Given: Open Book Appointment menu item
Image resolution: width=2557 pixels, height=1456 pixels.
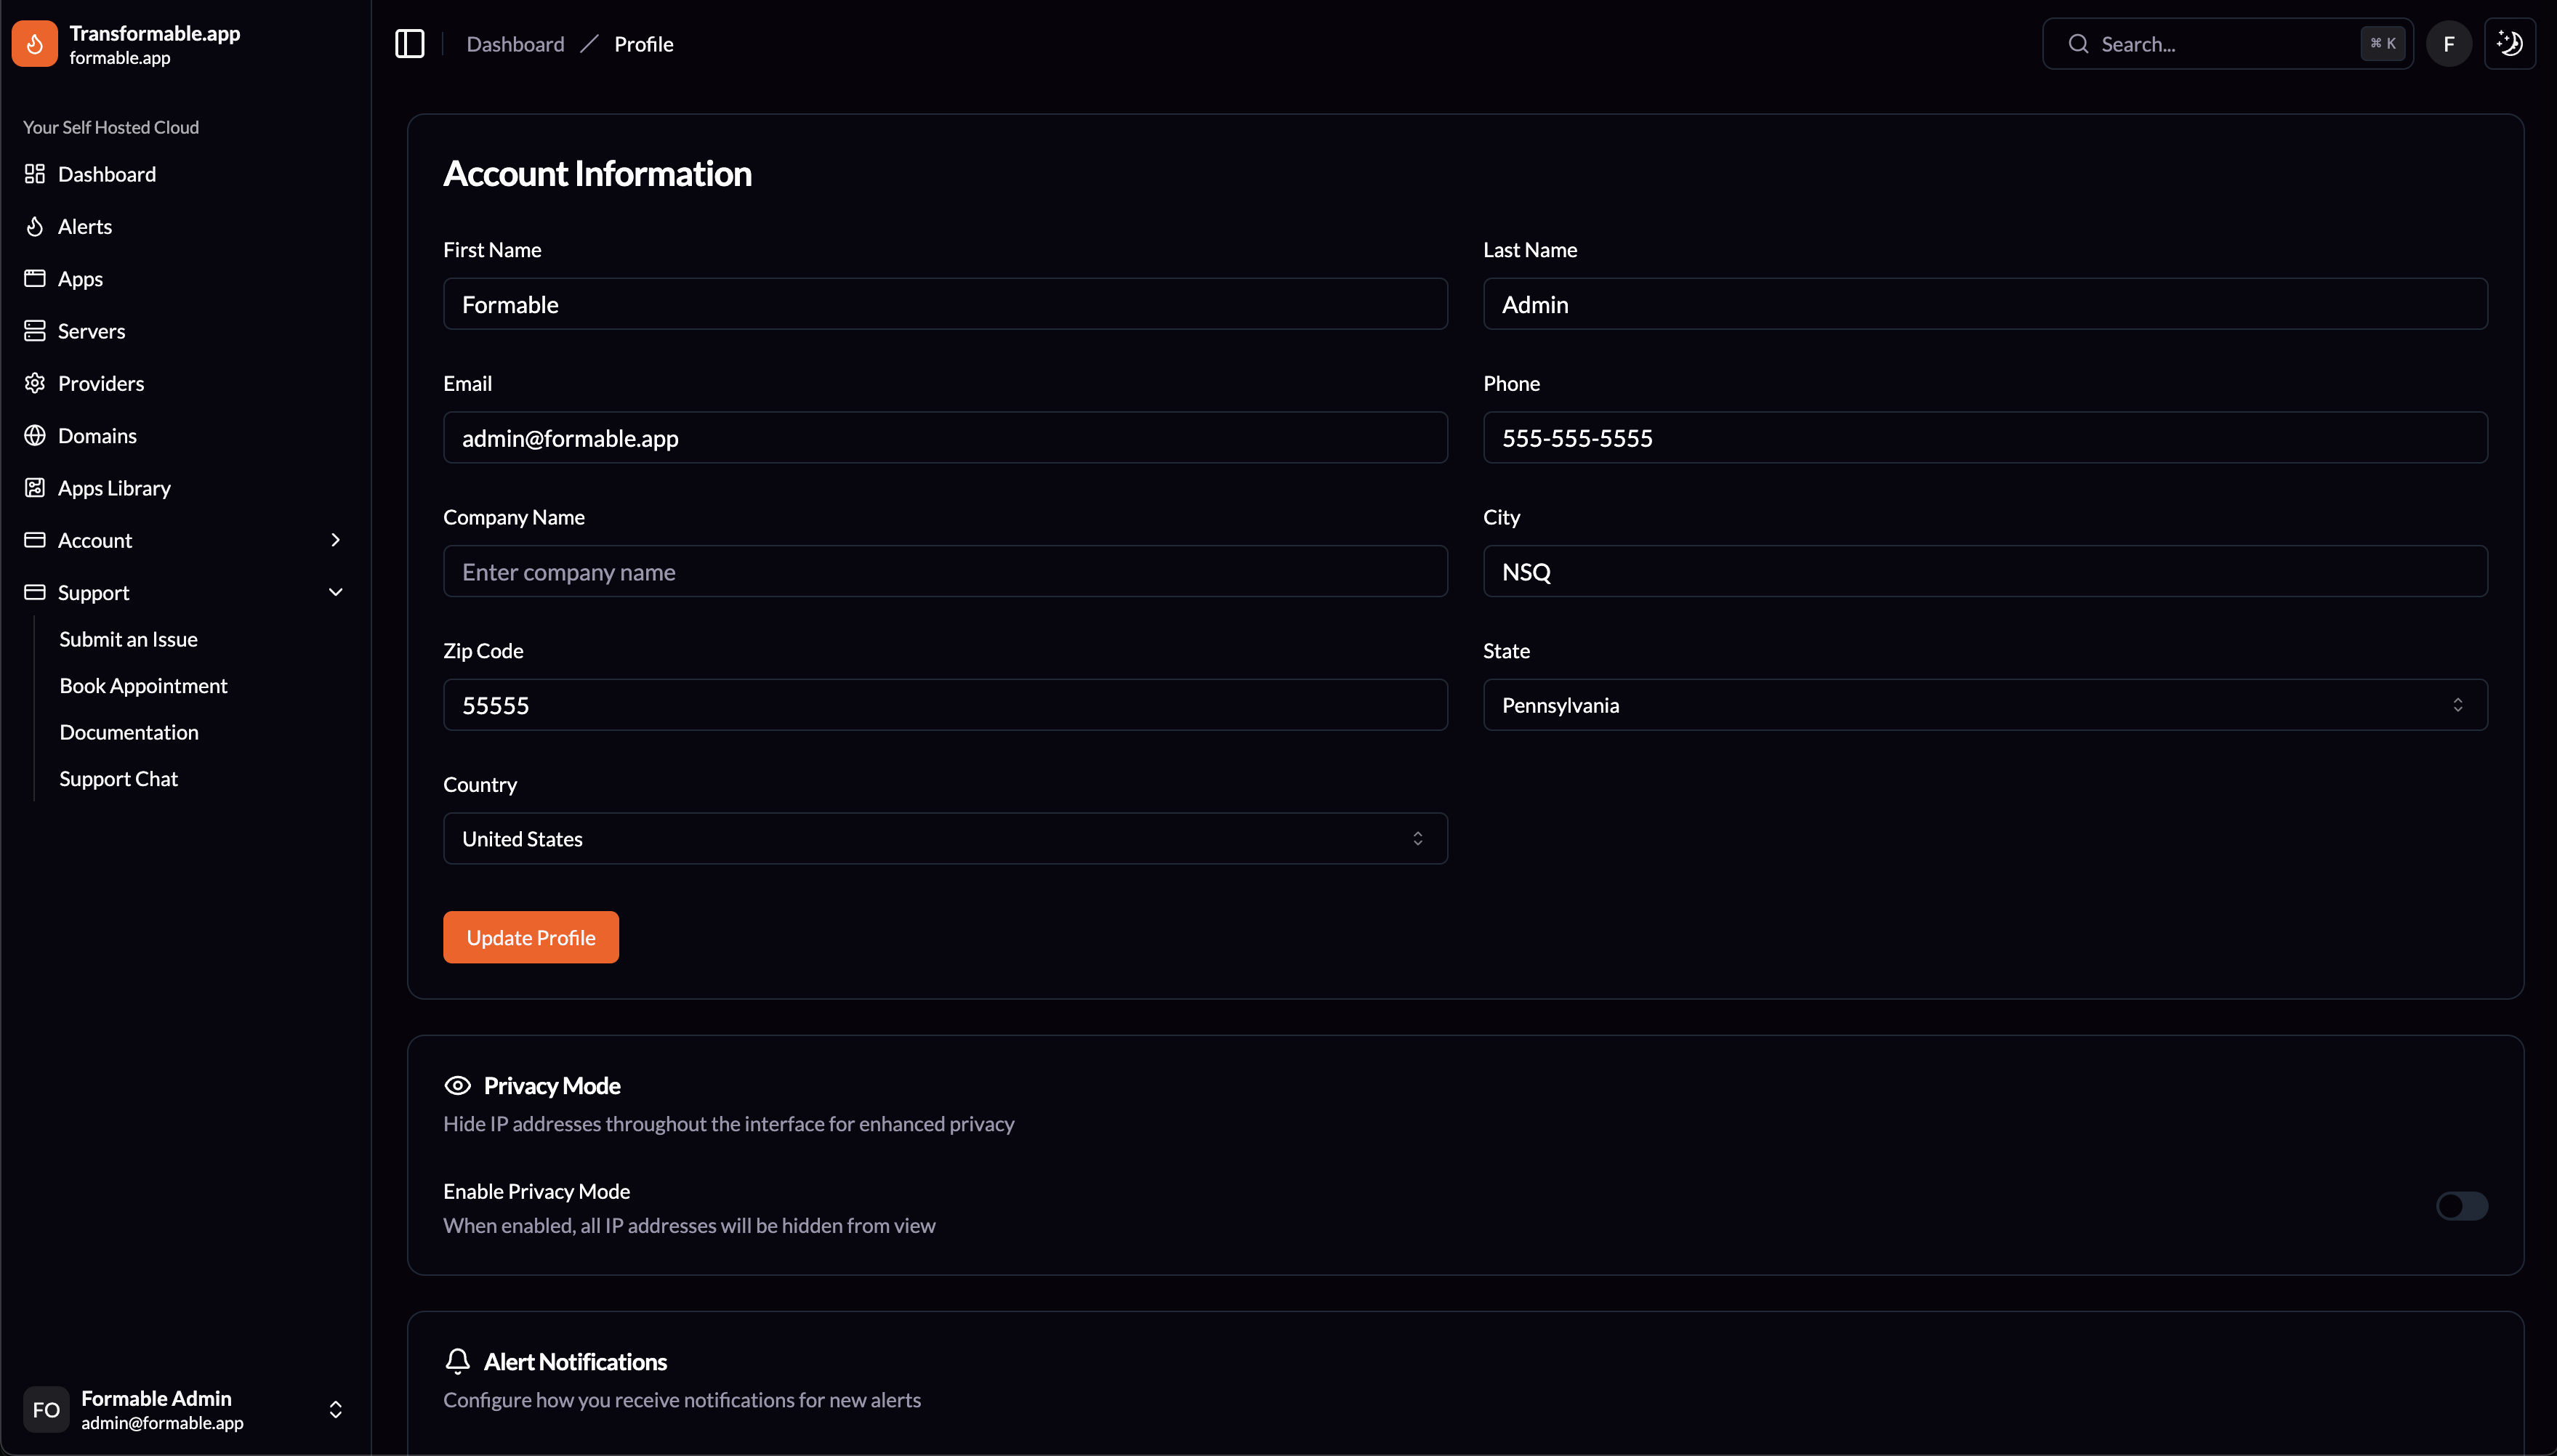Looking at the screenshot, I should tap(143, 686).
